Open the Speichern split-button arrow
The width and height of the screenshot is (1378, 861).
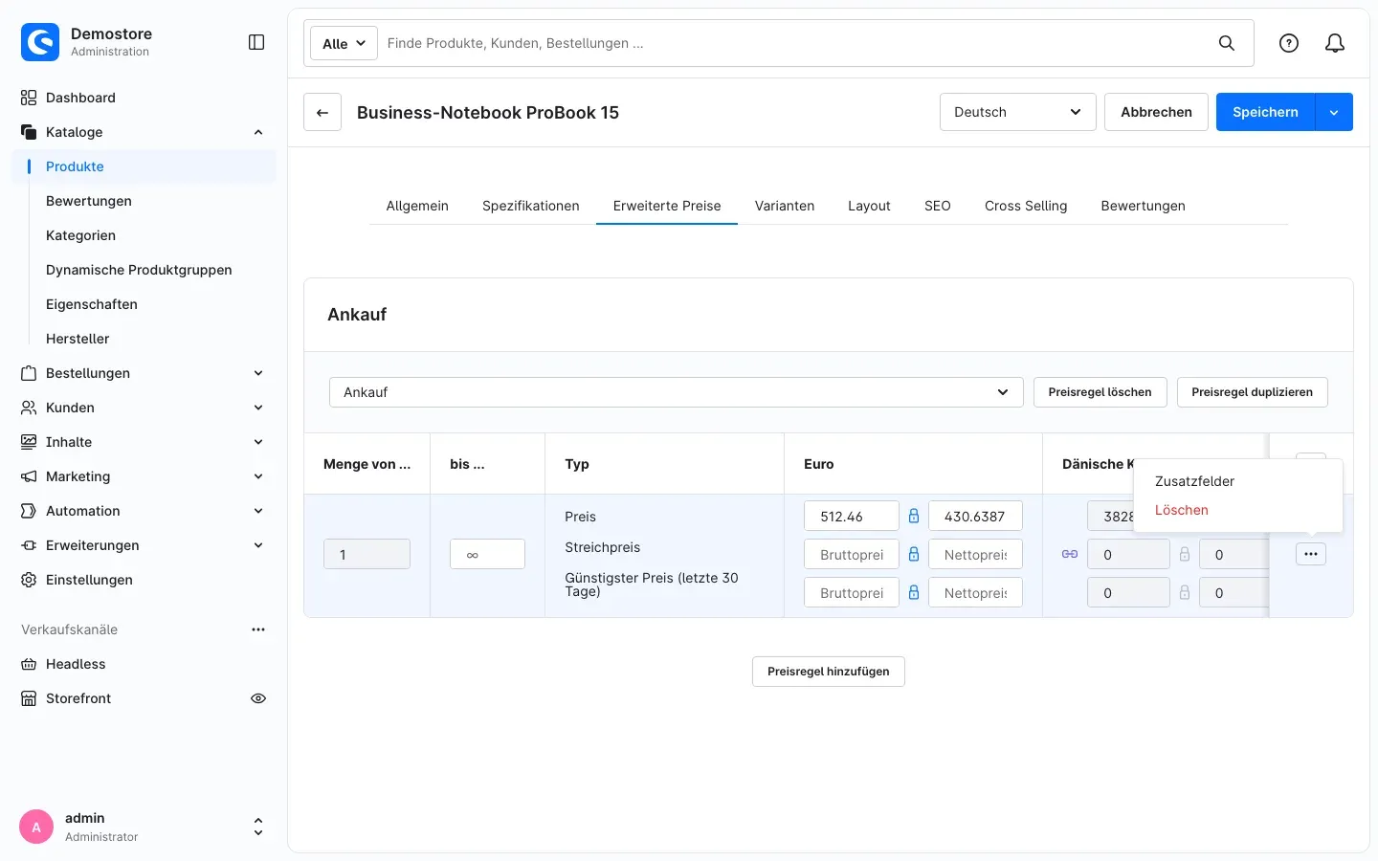[x=1334, y=112]
